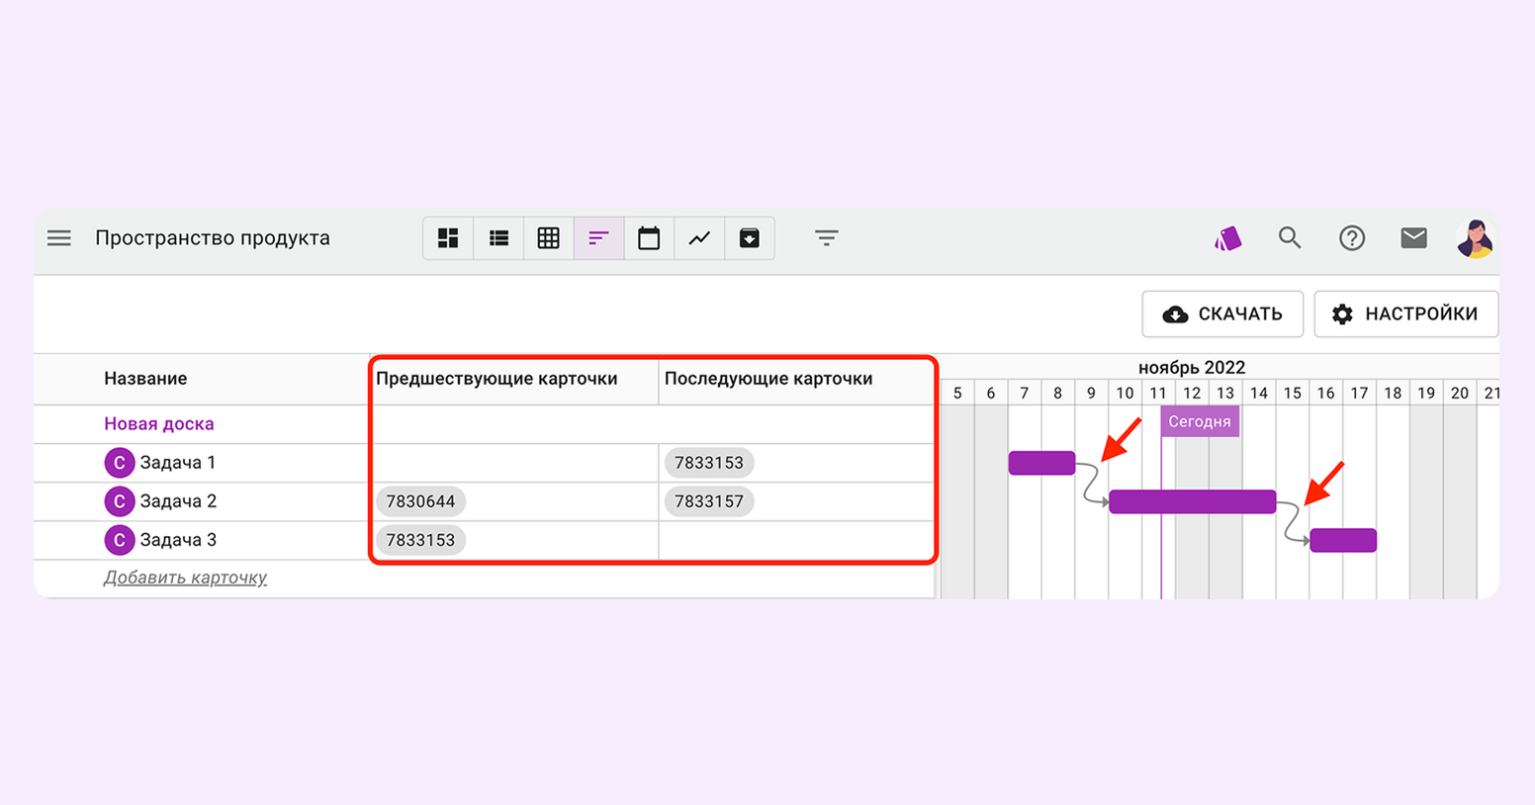
Task: Click successor chip 7833157
Action: coord(709,501)
